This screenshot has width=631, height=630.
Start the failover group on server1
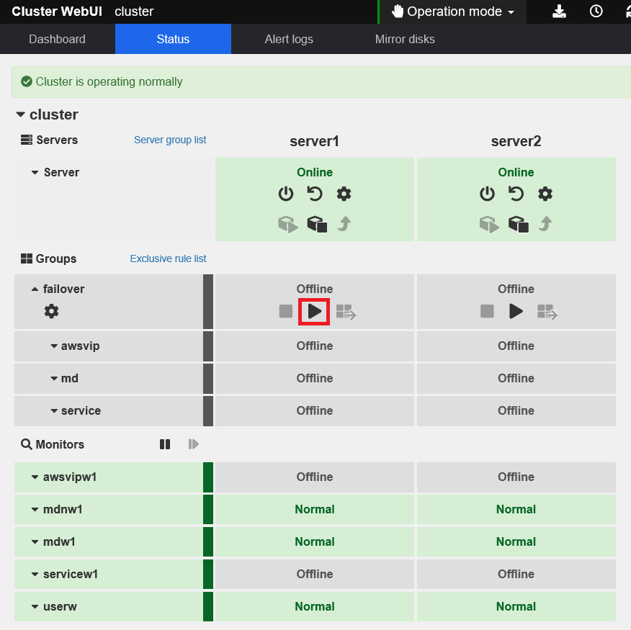click(x=315, y=311)
